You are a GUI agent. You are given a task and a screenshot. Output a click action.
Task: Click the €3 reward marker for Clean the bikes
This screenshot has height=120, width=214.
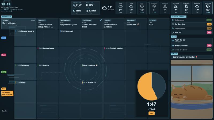(173, 50)
